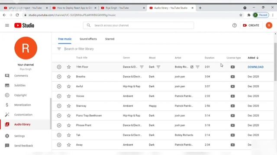This screenshot has width=277, height=155.
Task: Reload the page
Action: point(17,15)
